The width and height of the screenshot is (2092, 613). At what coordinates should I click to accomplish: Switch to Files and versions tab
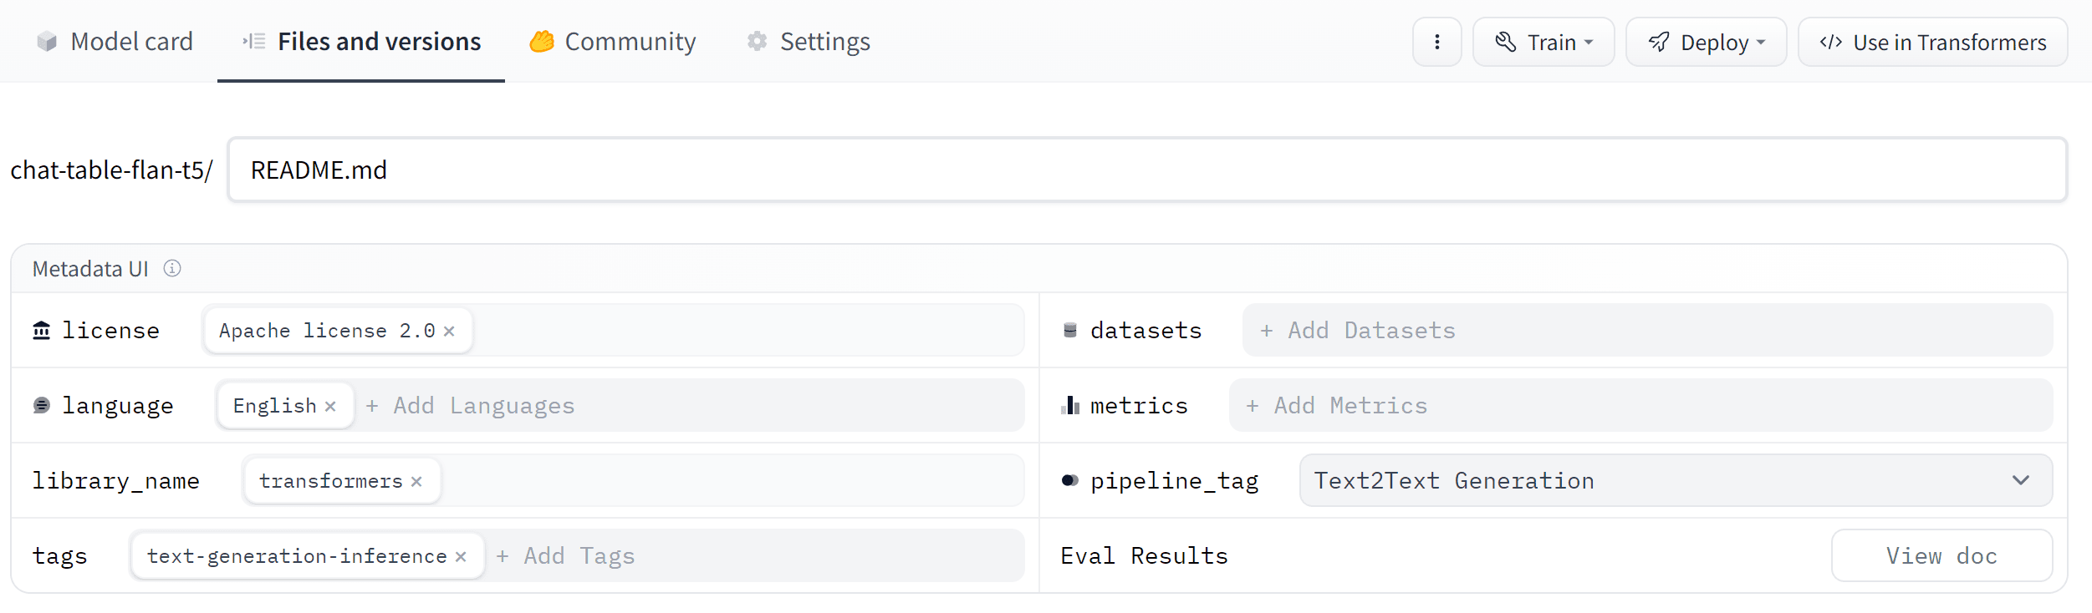361,41
